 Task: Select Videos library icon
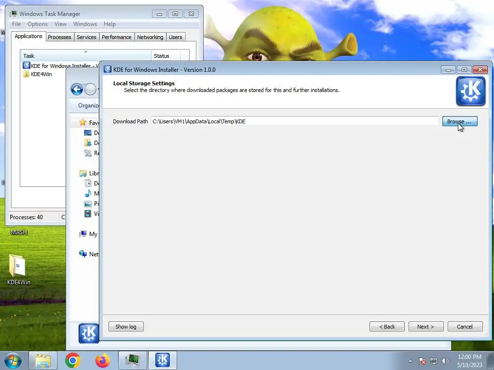pyautogui.click(x=88, y=213)
